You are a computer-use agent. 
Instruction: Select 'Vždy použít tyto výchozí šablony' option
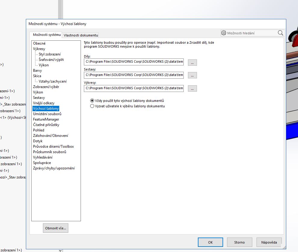tap(92, 101)
